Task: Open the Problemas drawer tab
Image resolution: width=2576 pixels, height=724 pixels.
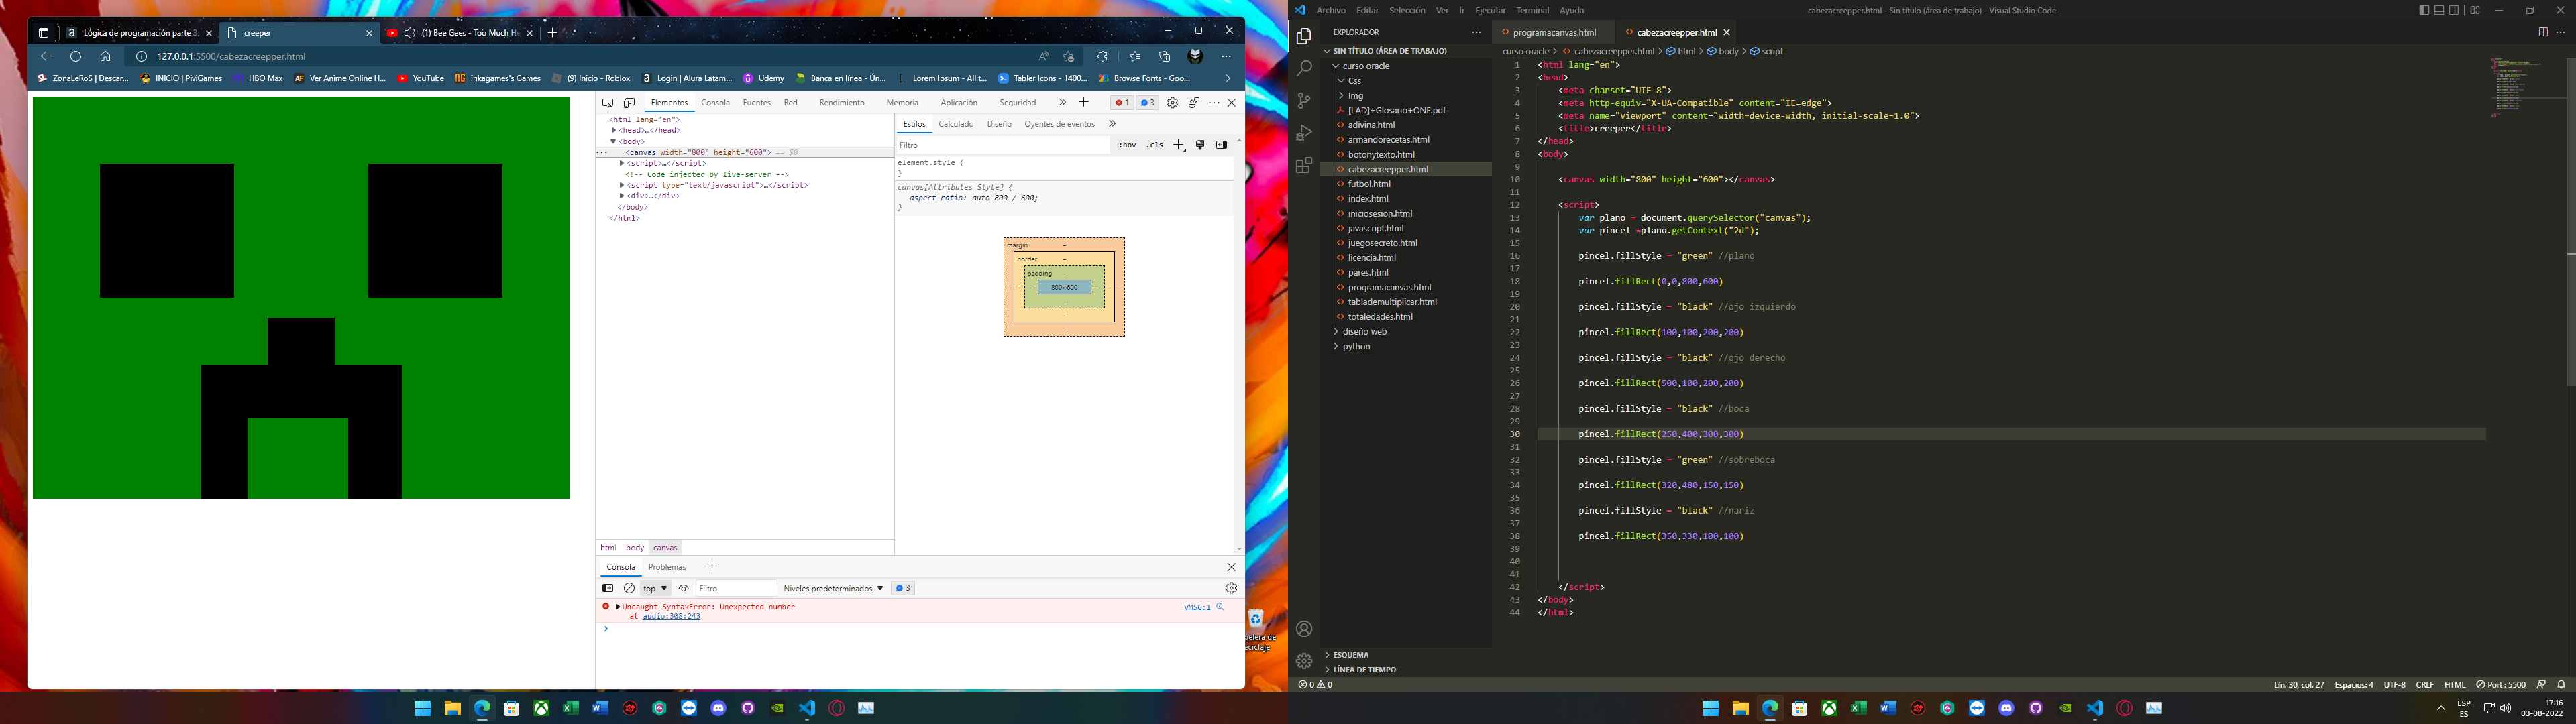Action: pos(667,567)
